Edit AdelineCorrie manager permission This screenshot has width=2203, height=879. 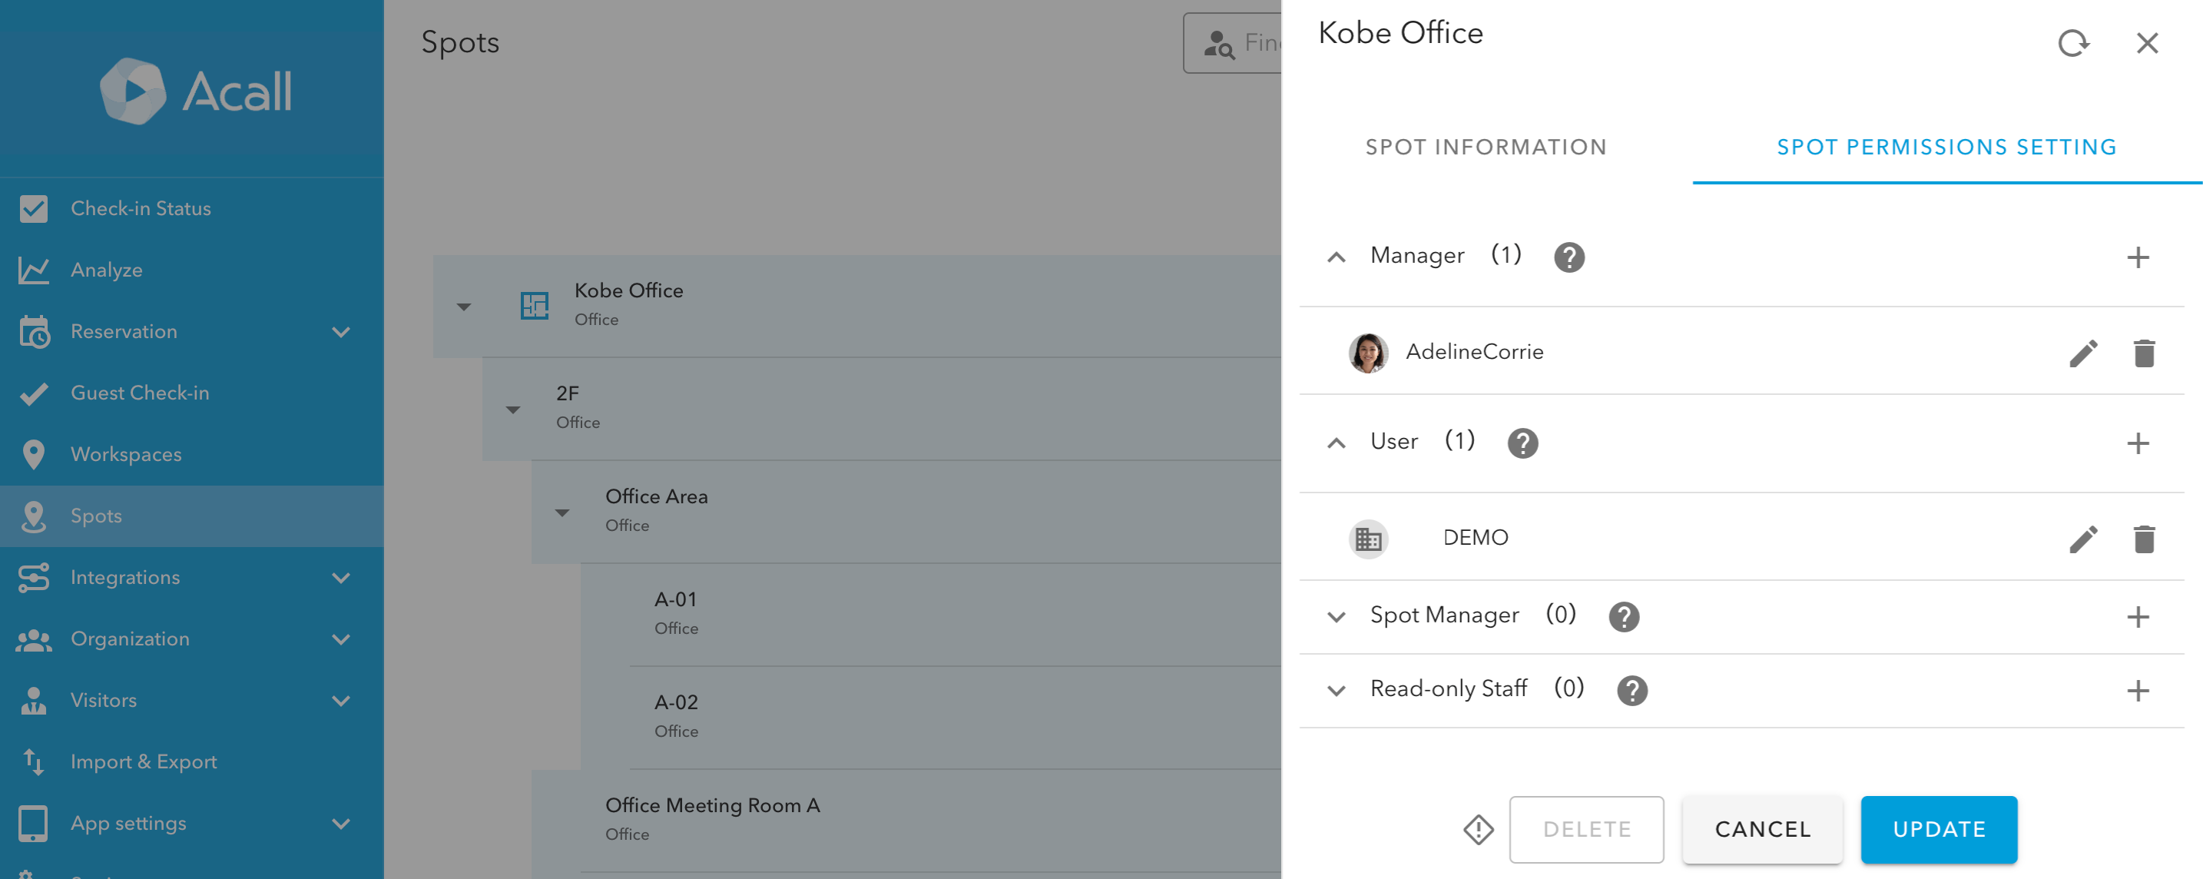point(2082,353)
